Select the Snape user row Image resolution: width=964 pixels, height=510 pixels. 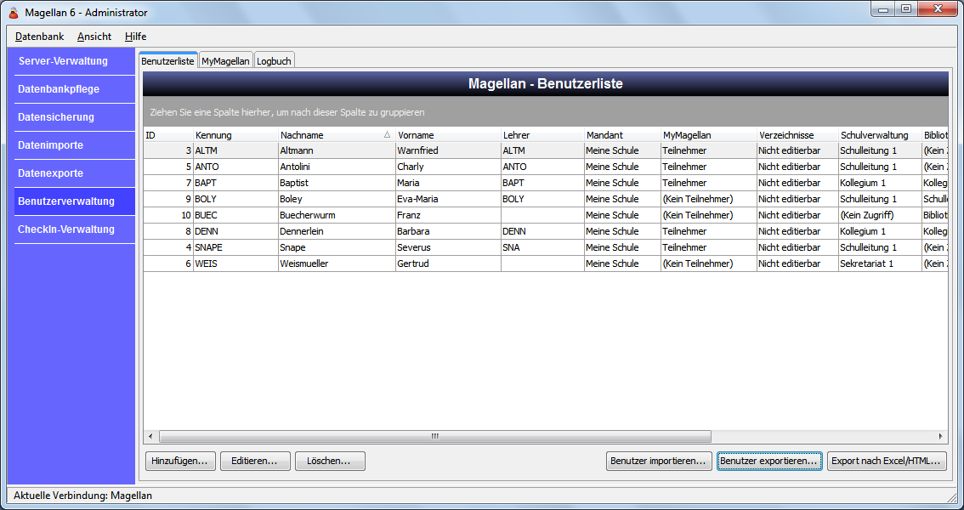(545, 247)
